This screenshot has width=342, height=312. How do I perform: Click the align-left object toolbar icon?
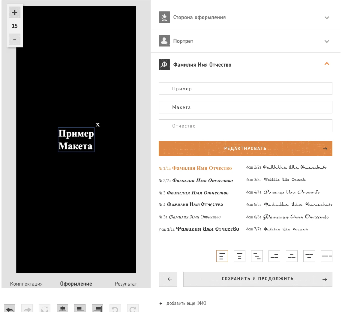coord(80,308)
